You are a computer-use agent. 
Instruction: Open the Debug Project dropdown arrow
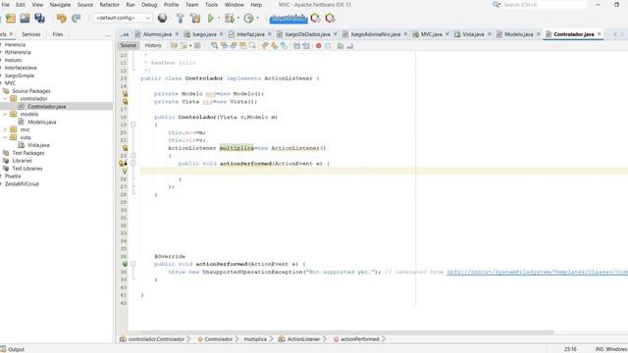point(238,18)
